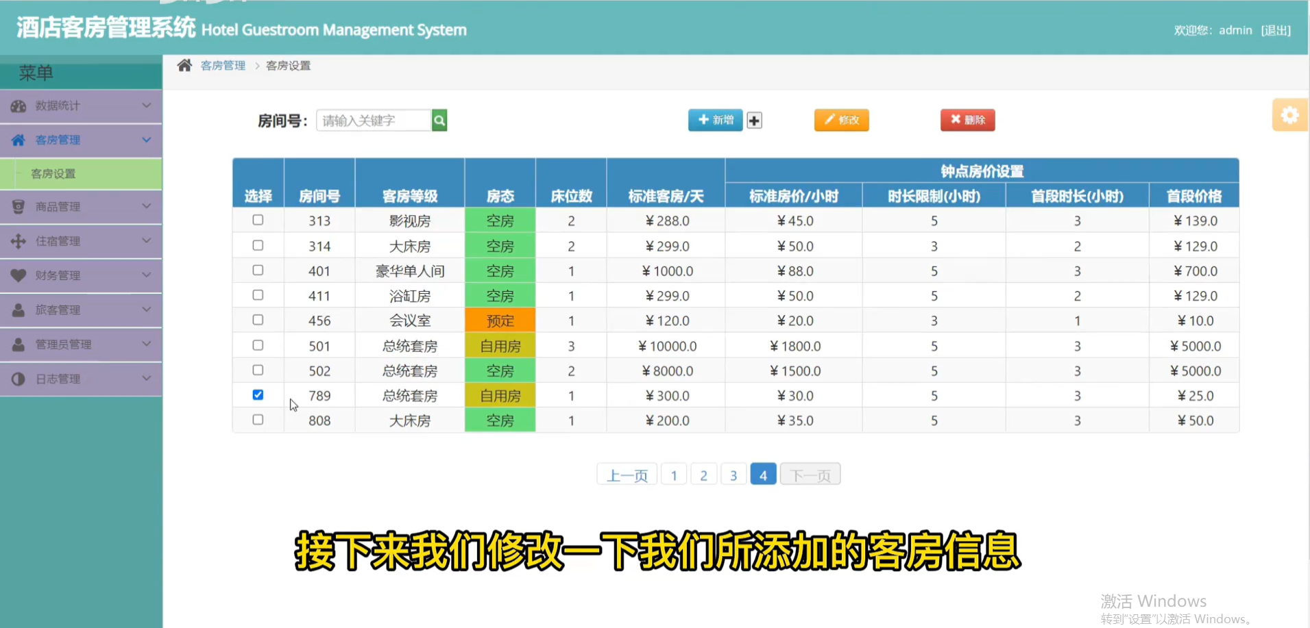Click the search magnifier icon

click(439, 120)
